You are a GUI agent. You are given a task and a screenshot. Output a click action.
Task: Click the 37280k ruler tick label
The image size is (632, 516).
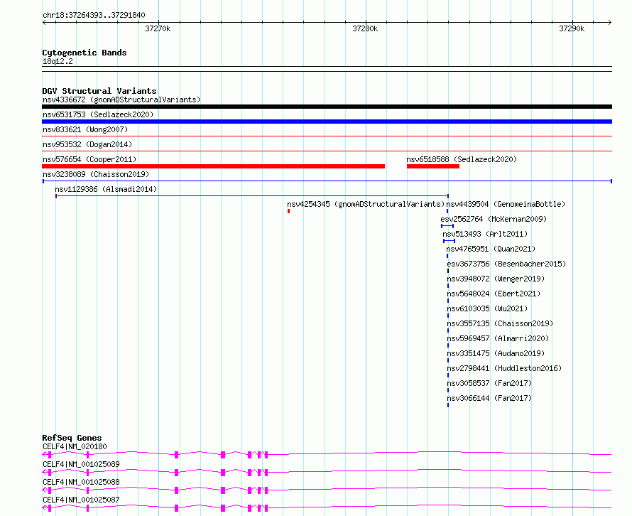[x=365, y=28]
